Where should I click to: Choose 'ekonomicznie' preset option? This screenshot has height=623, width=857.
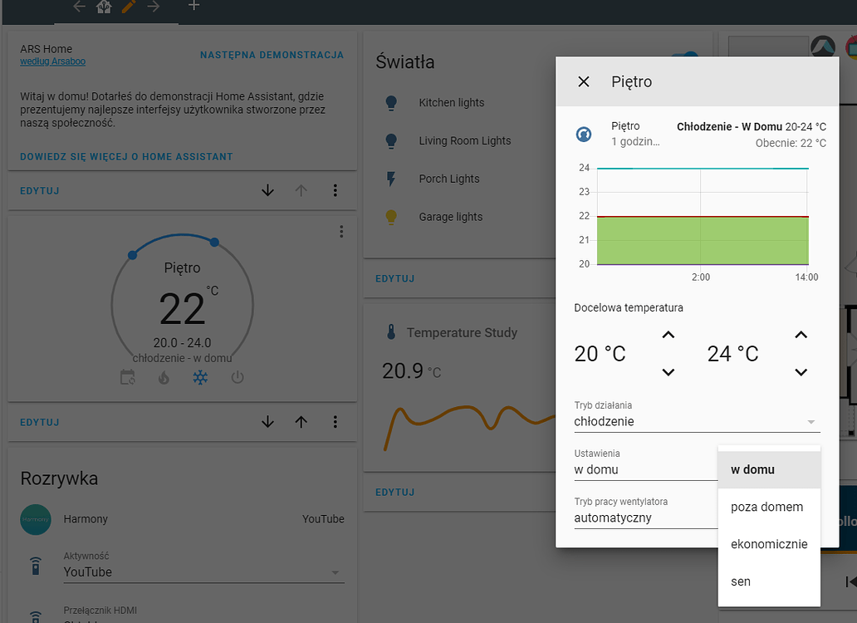(769, 544)
